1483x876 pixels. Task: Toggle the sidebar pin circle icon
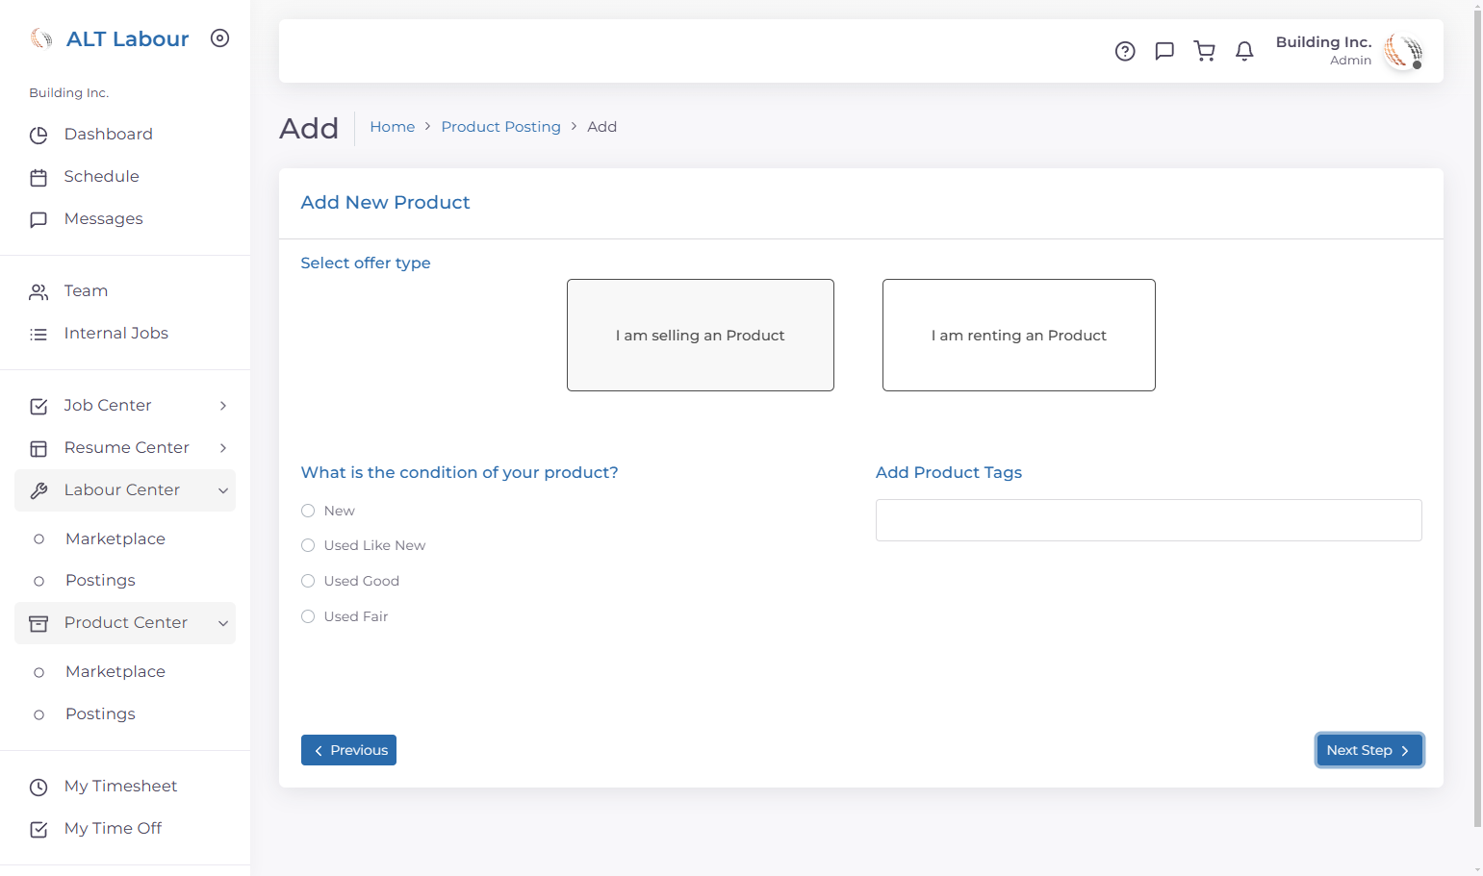click(x=220, y=38)
